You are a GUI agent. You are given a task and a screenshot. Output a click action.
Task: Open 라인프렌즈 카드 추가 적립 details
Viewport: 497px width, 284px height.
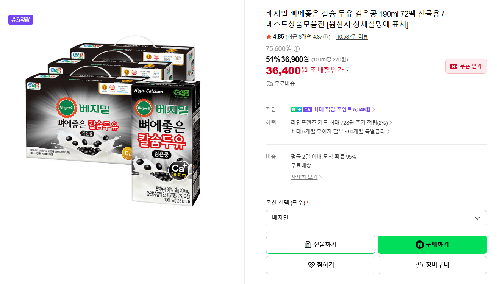[x=342, y=123]
